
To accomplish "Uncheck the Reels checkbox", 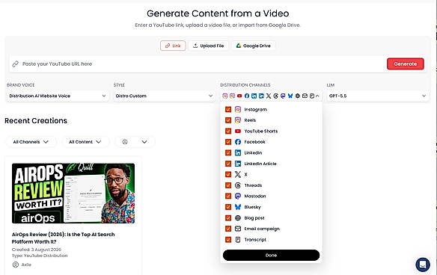I will pyautogui.click(x=228, y=120).
